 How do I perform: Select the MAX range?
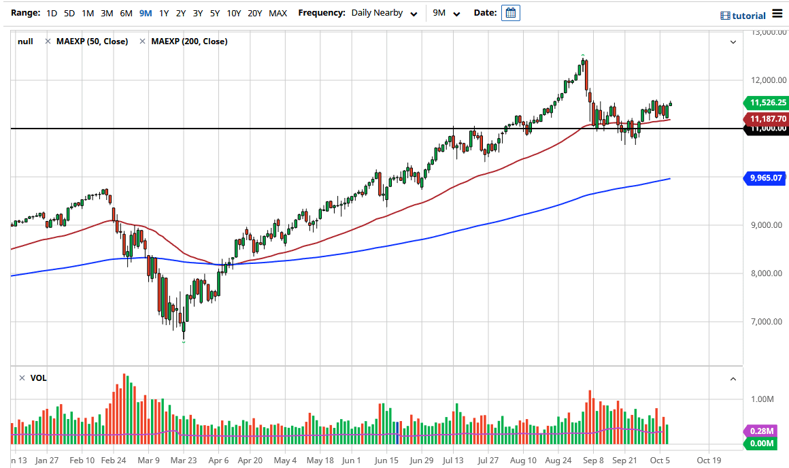278,13
